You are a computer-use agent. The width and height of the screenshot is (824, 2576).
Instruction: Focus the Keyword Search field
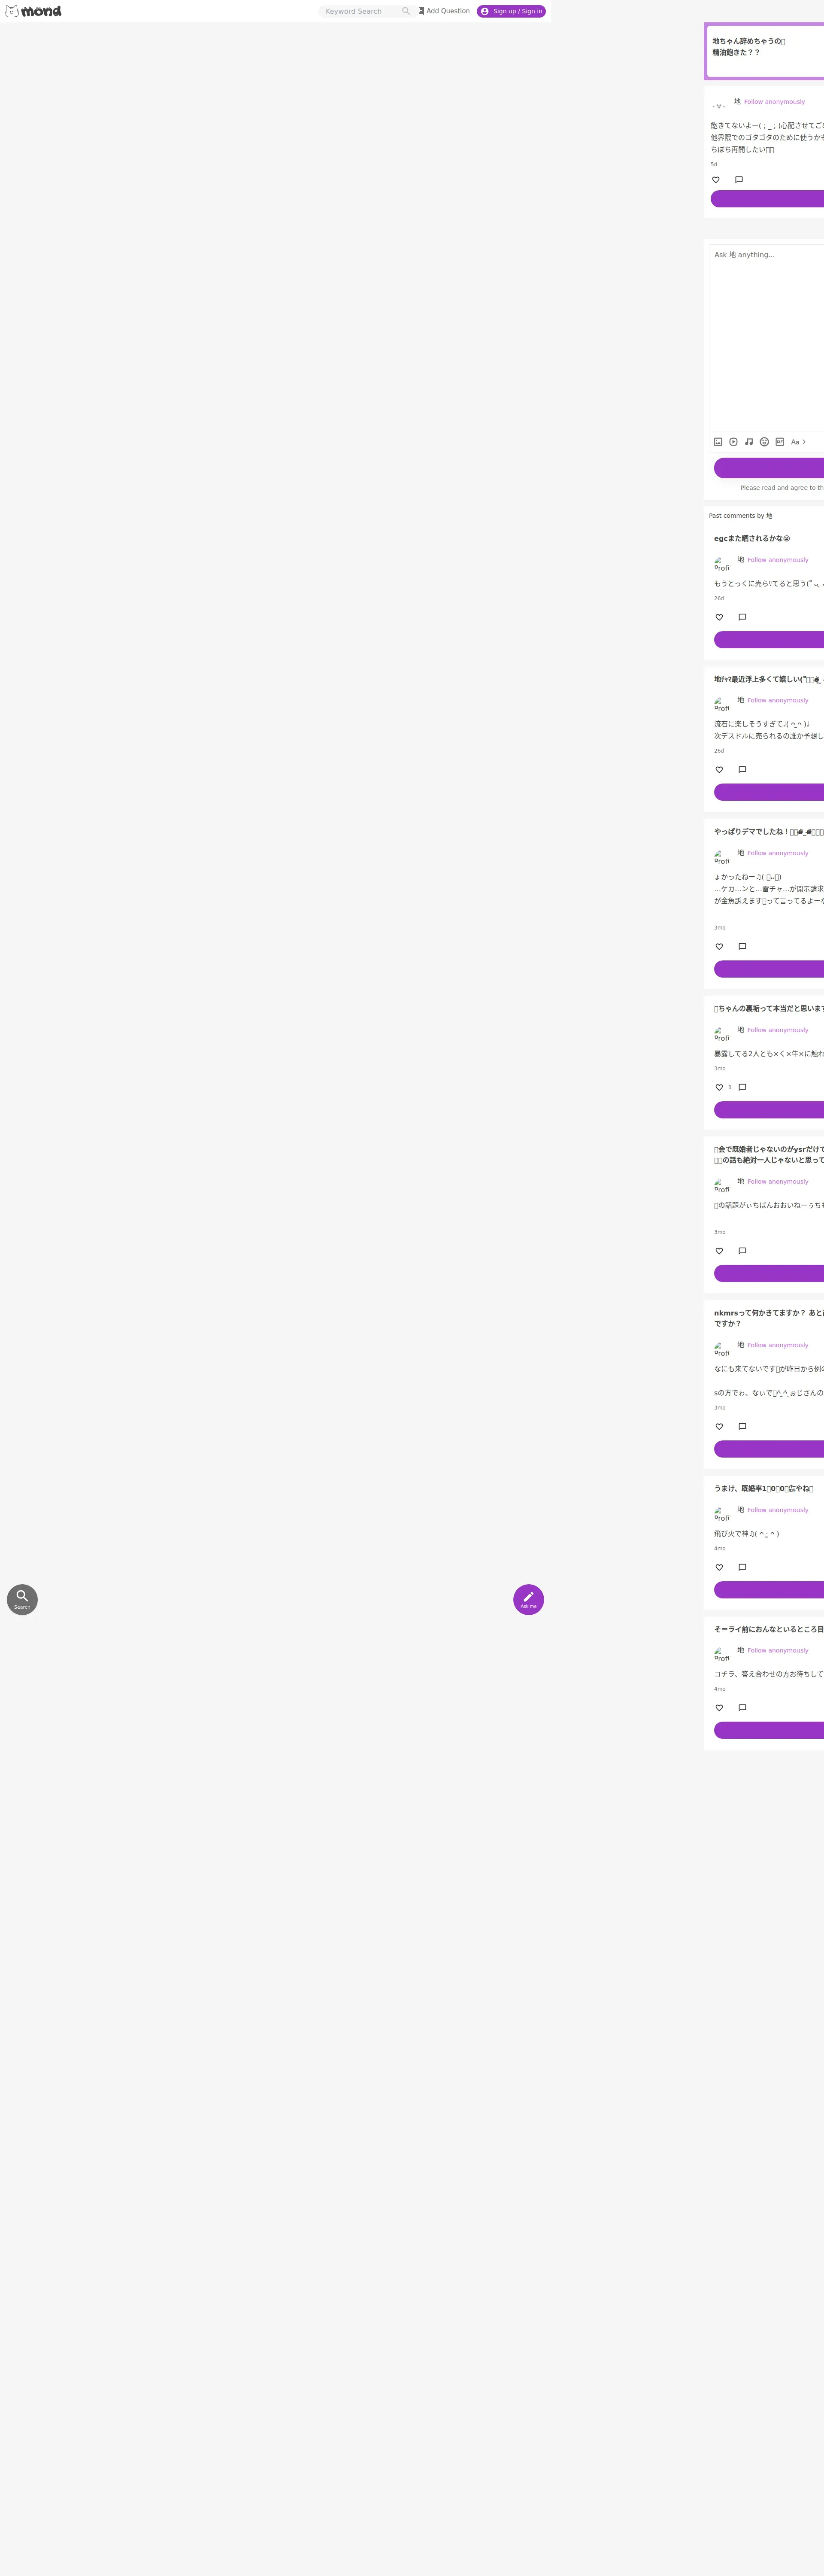pyautogui.click(x=362, y=11)
